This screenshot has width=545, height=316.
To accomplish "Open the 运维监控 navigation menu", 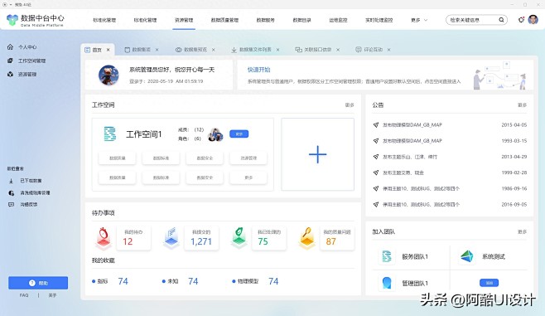I will 338,20.
